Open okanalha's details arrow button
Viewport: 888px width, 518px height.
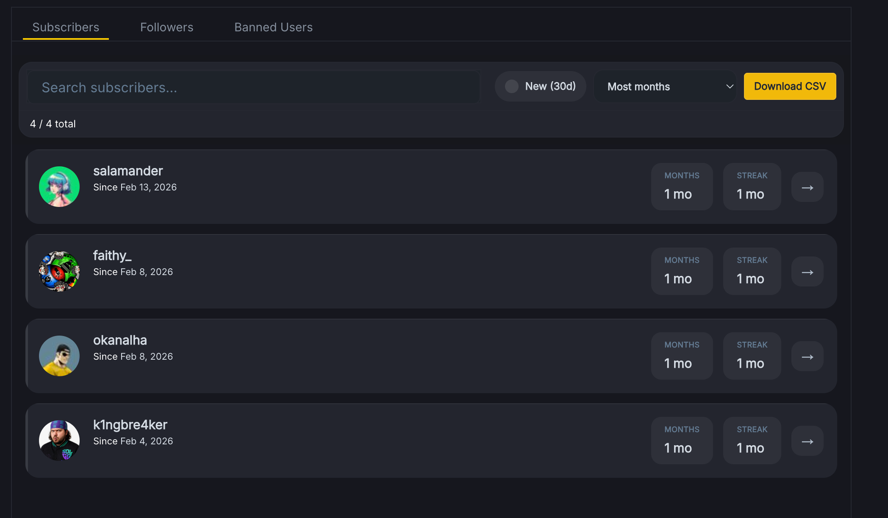pos(807,357)
